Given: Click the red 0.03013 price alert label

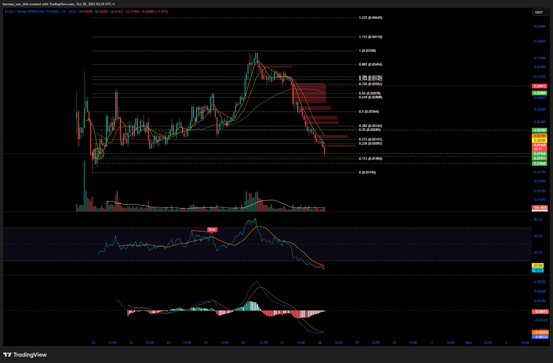Looking at the screenshot, I should click(x=539, y=86).
